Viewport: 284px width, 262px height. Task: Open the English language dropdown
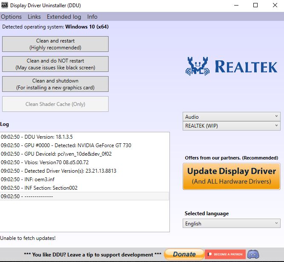tap(232, 223)
